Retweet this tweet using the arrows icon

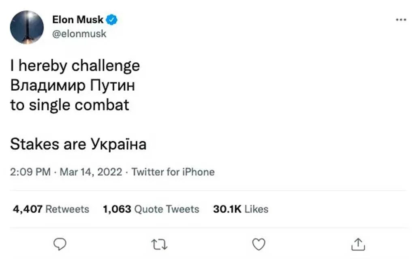coord(159,244)
